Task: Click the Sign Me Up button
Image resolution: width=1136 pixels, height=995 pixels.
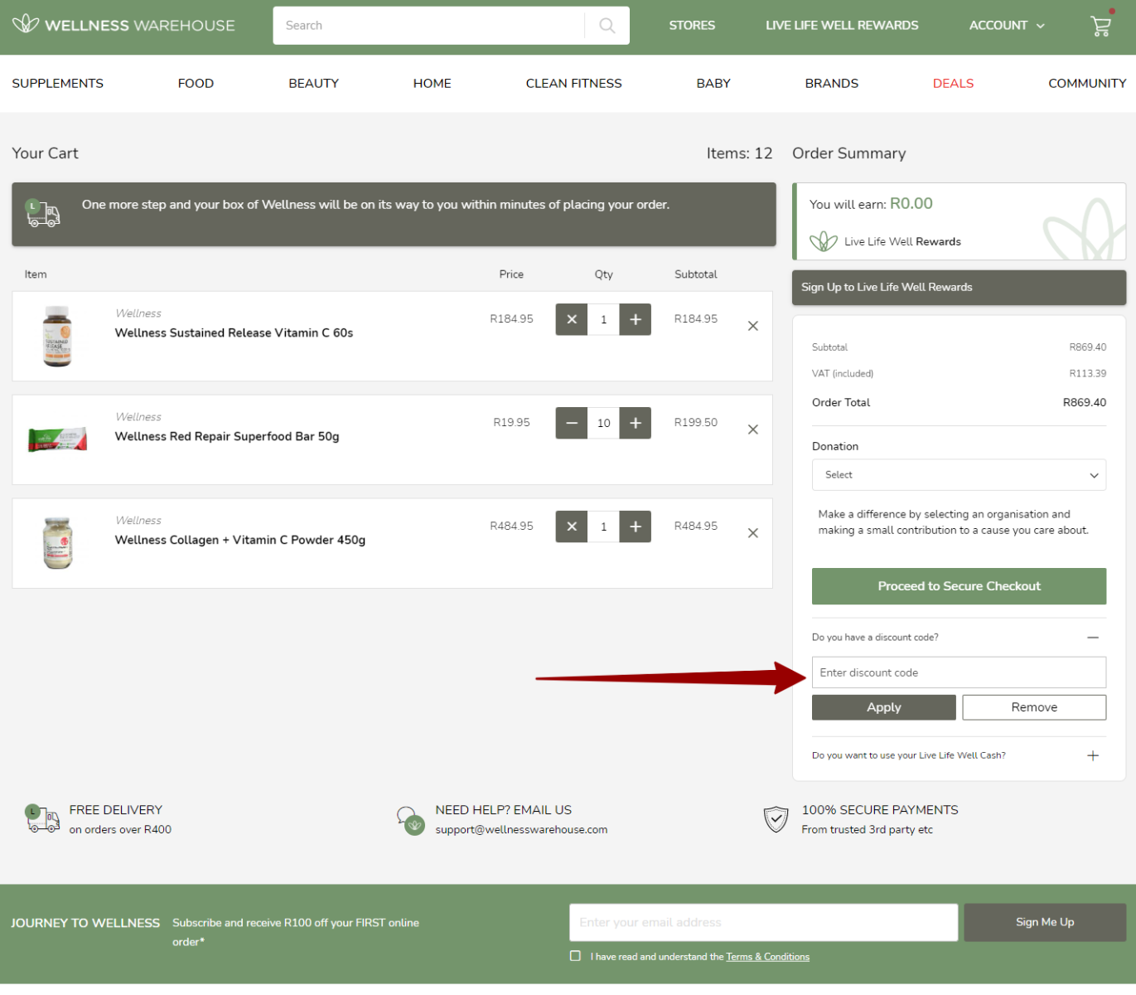Action: 1045,922
